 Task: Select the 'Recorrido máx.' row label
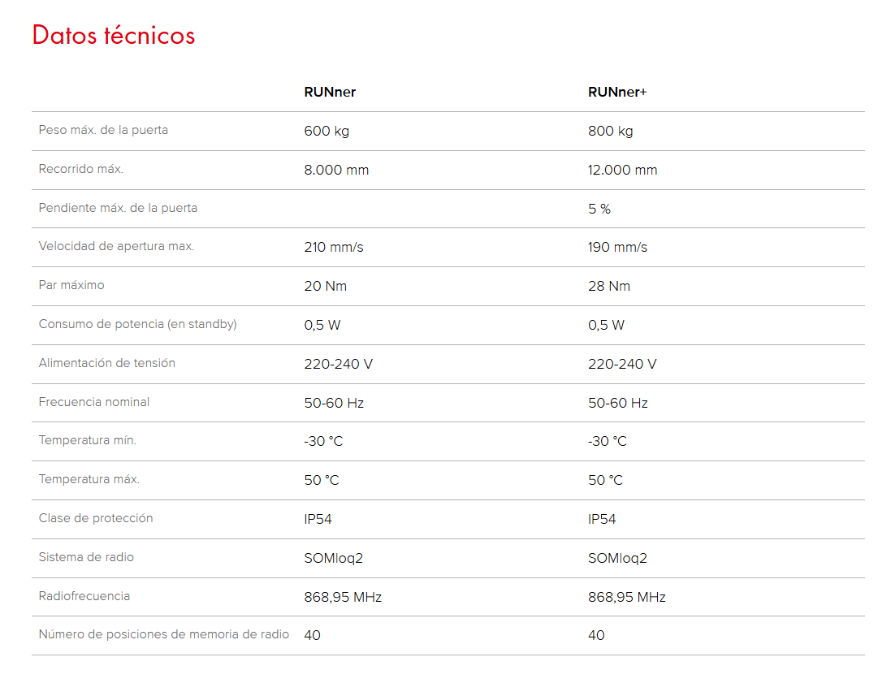pos(81,169)
